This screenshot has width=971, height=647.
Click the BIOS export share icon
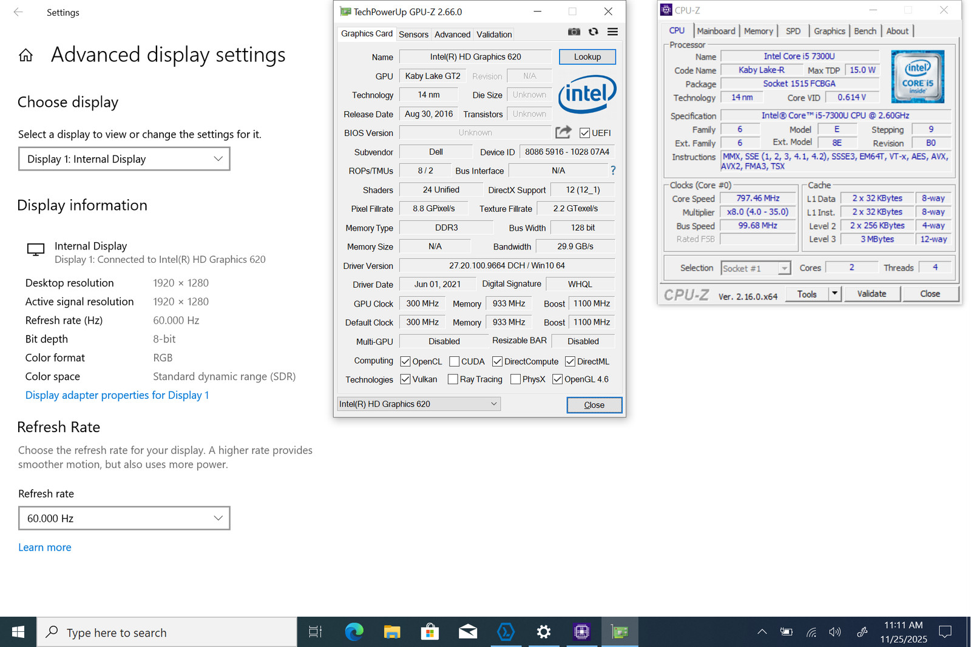(563, 132)
